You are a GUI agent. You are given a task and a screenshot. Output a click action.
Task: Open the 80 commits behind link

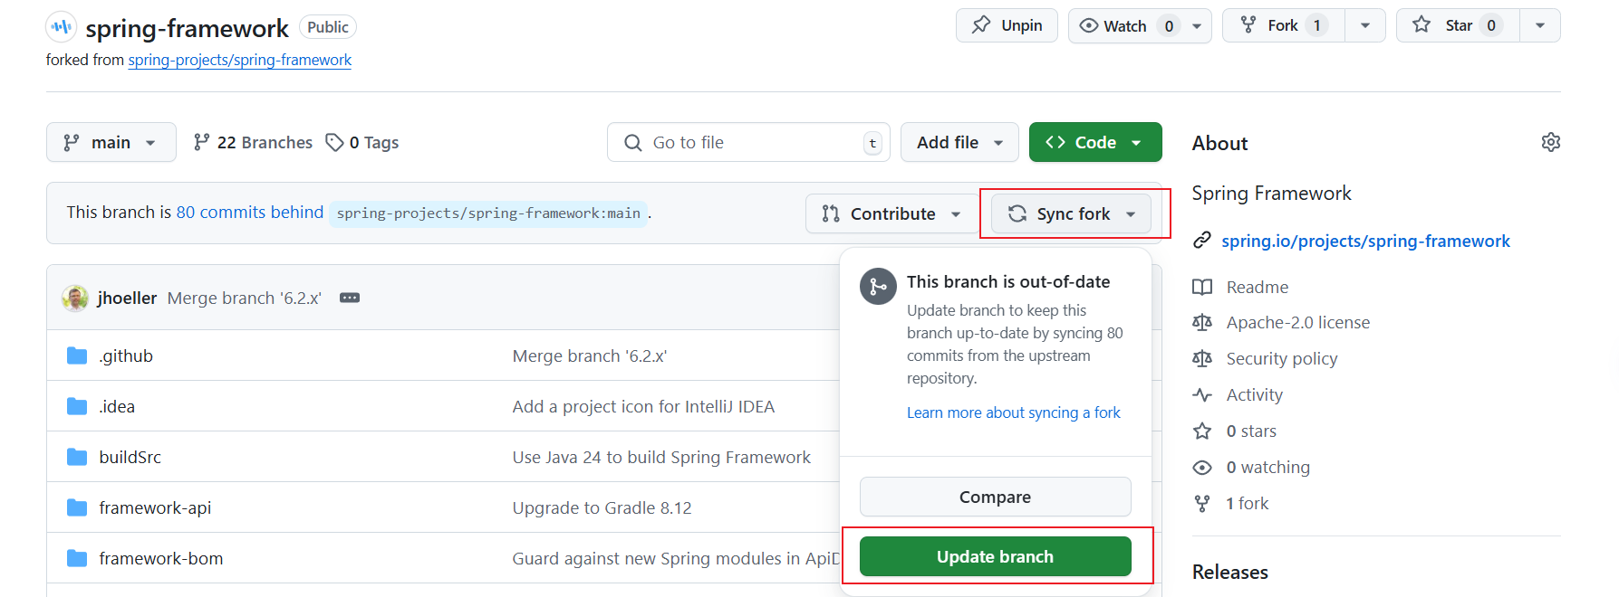click(249, 212)
